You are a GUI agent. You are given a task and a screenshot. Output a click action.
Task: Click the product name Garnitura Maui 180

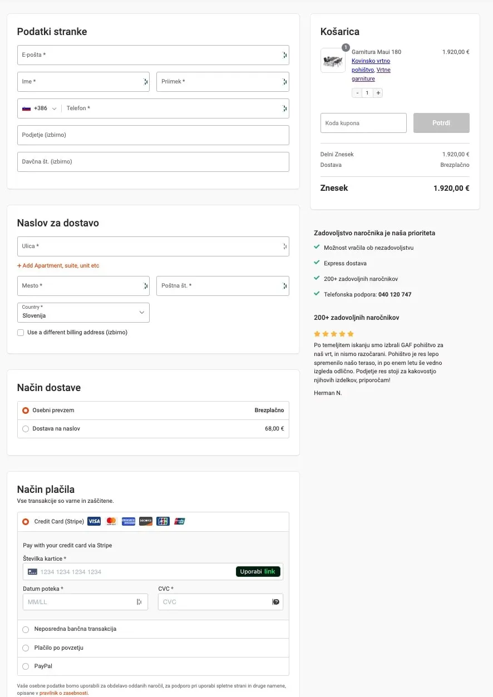[x=376, y=52]
